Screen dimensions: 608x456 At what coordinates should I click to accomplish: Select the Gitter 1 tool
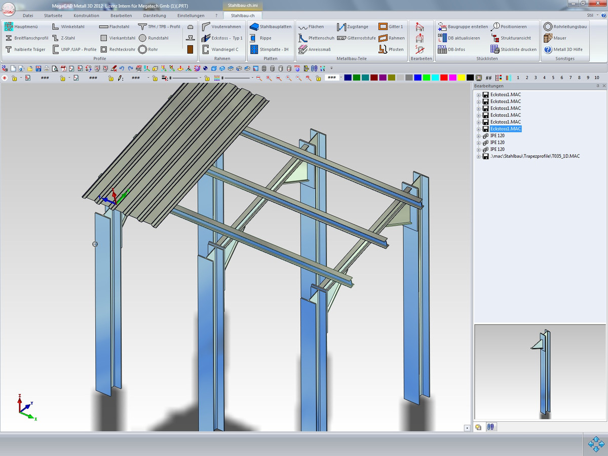click(x=391, y=26)
